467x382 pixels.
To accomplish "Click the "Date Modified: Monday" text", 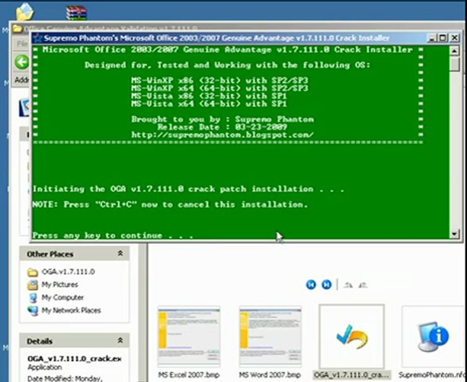I will [64, 378].
